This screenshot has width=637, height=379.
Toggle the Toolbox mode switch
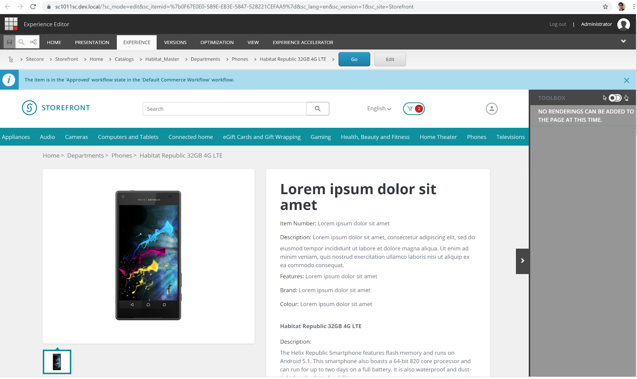[x=616, y=98]
